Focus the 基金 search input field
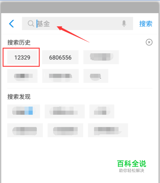The image size is (160, 183). click(x=77, y=23)
